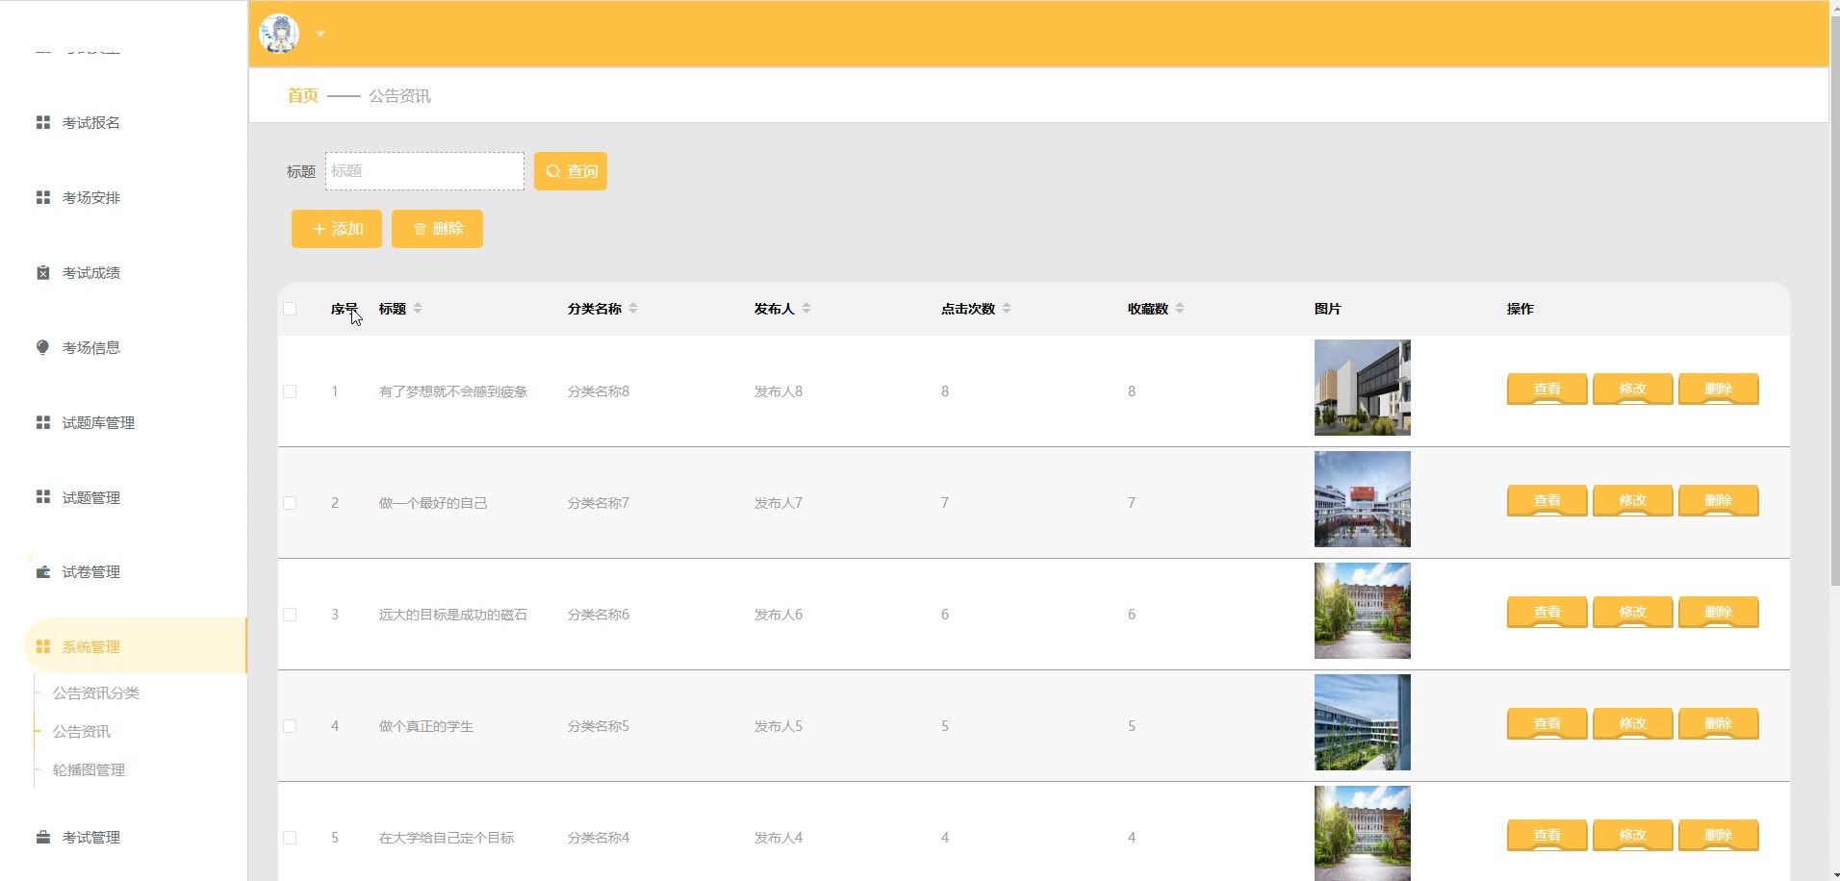This screenshot has height=881, width=1840.
Task: Click the 试卷管理 wallet icon in sidebar
Action: coord(43,571)
